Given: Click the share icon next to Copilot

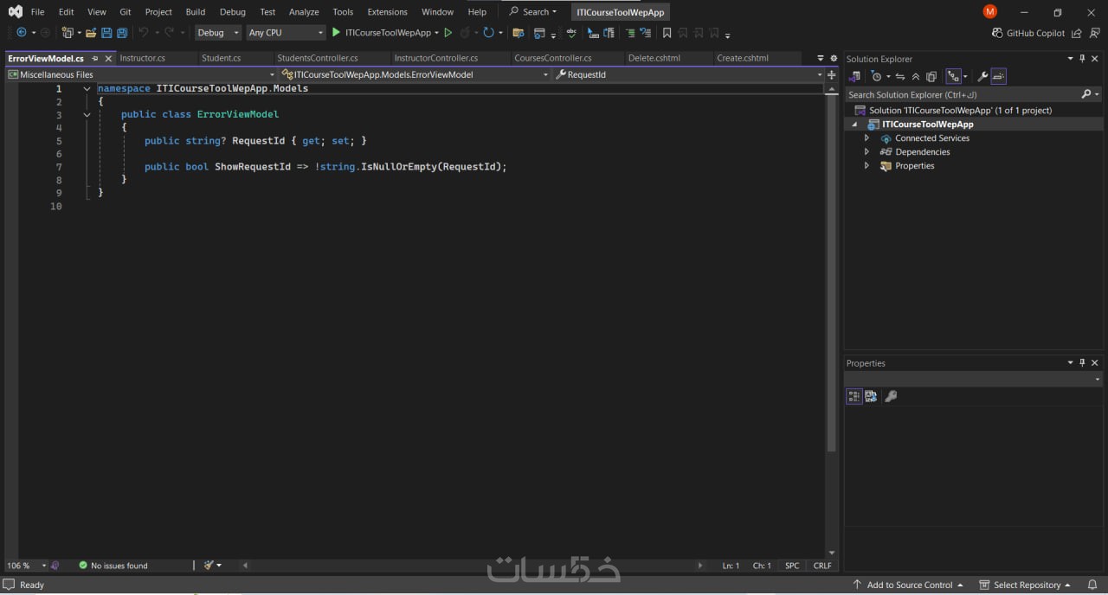Looking at the screenshot, I should tap(1076, 33).
